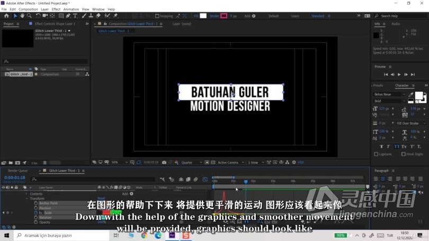Select the Selection arrow tool
429x241 pixels.
pyautogui.click(x=15, y=16)
